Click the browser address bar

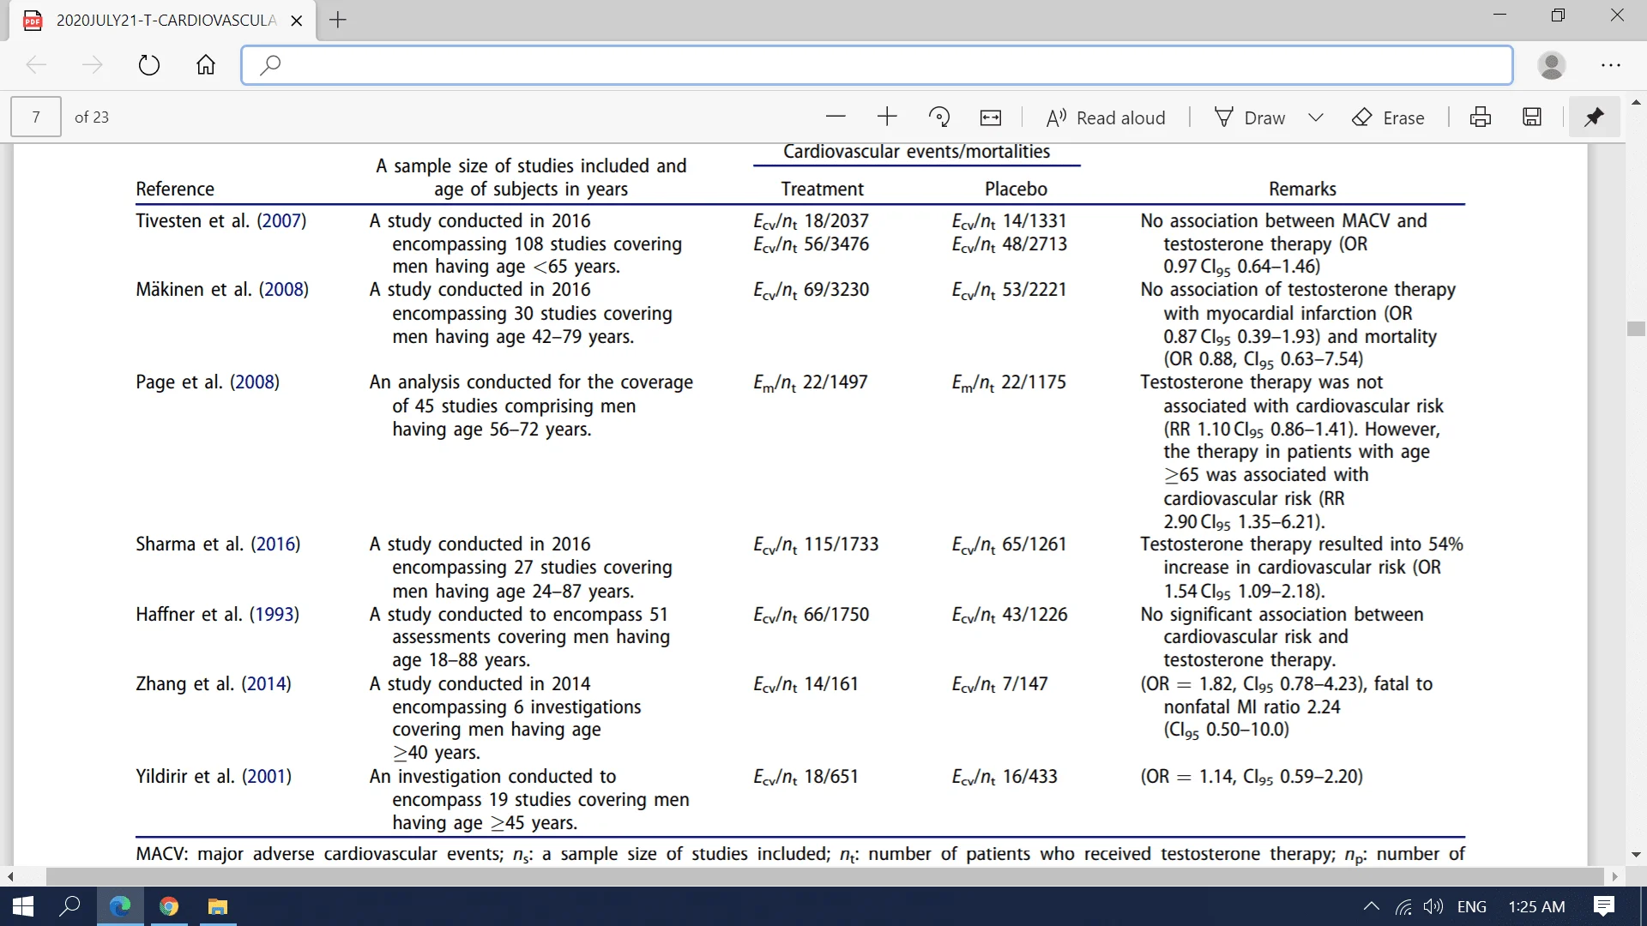(x=877, y=65)
